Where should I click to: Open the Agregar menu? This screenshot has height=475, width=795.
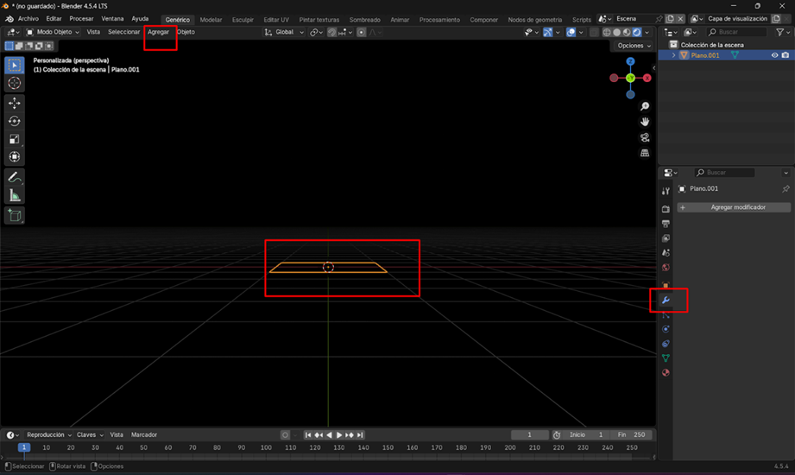pyautogui.click(x=159, y=32)
